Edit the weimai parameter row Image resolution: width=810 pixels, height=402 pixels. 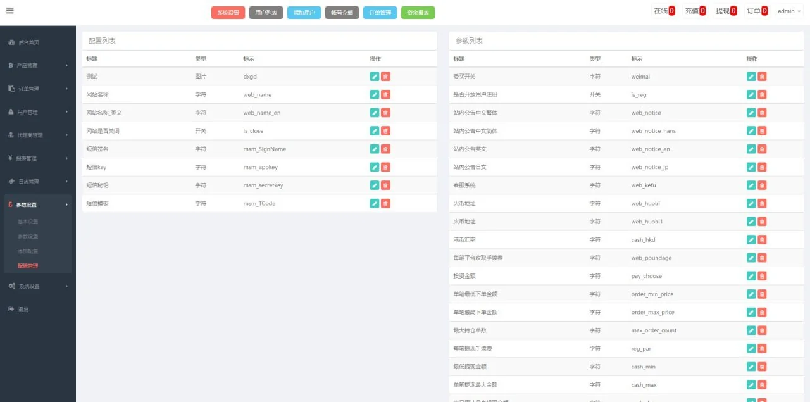pyautogui.click(x=751, y=77)
